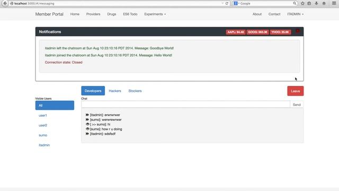Click the forward icon beside itadmin sdsfsdf
Image resolution: width=339 pixels, height=191 pixels.
click(x=87, y=134)
